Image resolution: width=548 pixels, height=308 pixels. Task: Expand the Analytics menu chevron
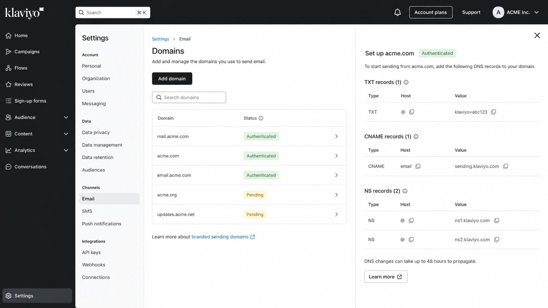coord(66,150)
